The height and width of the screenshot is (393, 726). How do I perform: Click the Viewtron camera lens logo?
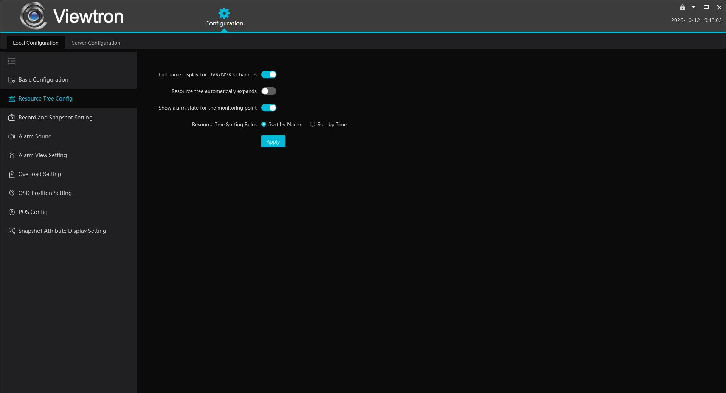click(x=34, y=16)
